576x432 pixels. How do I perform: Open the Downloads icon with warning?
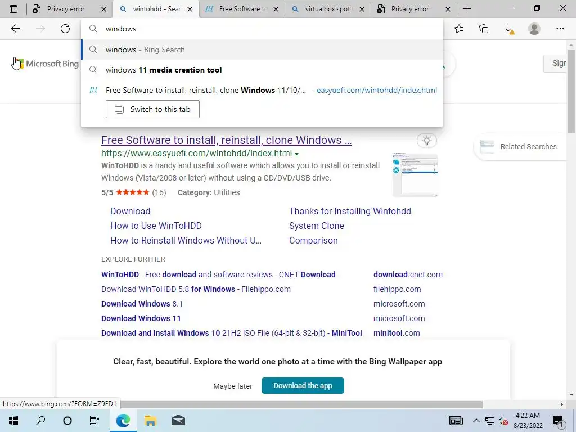pyautogui.click(x=509, y=29)
